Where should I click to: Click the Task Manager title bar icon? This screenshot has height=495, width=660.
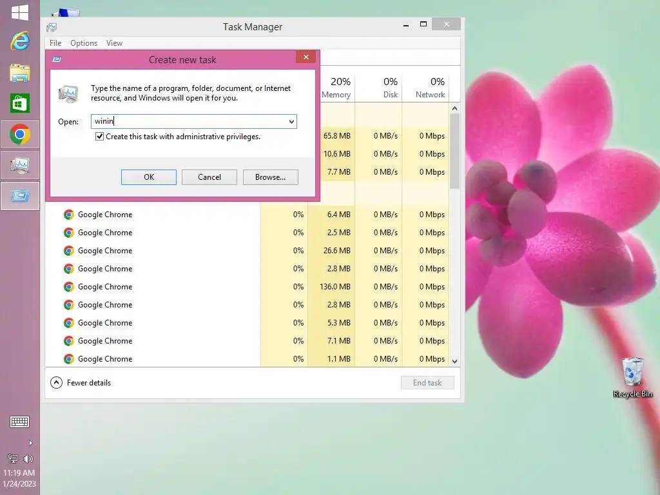click(x=52, y=27)
